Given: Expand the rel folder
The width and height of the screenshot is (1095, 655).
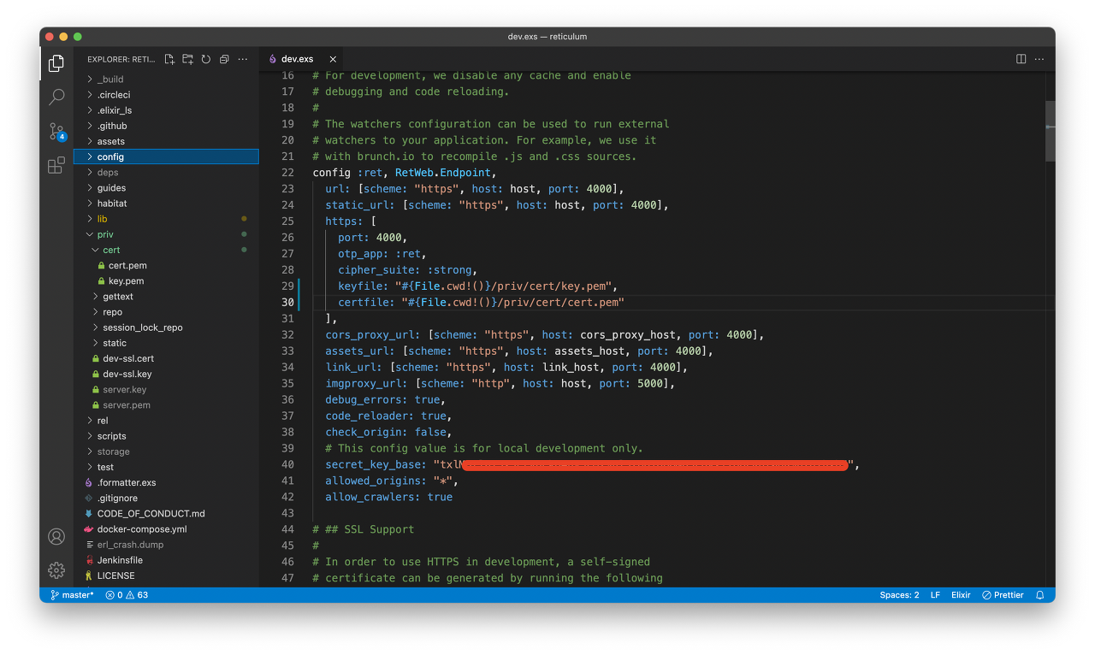Looking at the screenshot, I should [166, 421].
